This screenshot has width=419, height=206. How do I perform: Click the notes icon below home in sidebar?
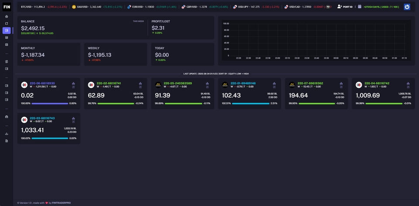click(7, 24)
